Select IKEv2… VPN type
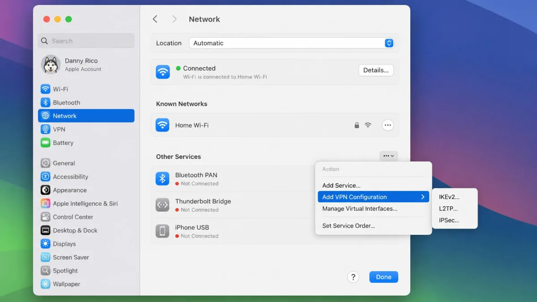Viewport: 537px width, 302px height. tap(449, 197)
